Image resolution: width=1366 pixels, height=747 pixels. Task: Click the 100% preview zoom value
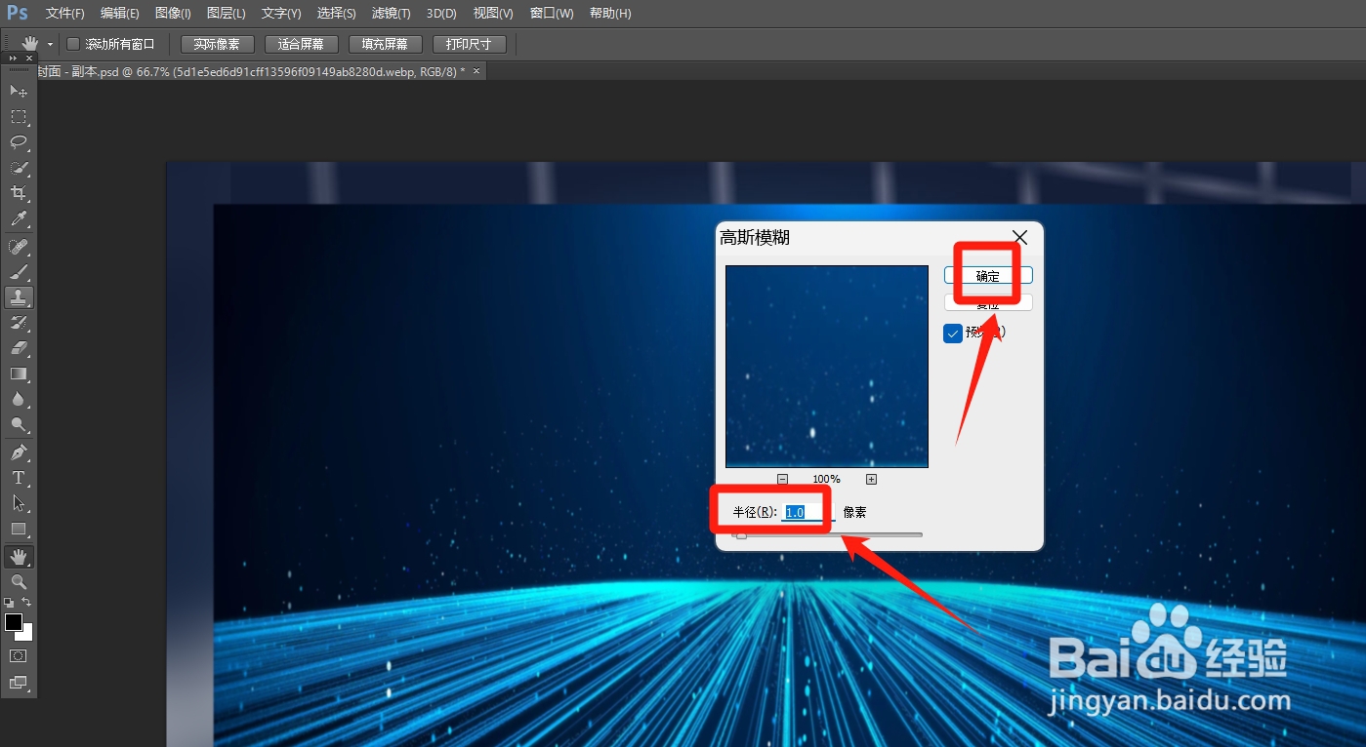coord(826,479)
